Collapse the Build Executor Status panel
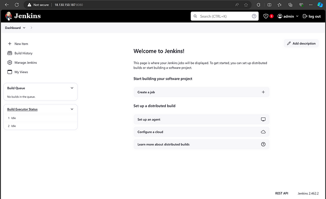The image size is (326, 199). (72, 109)
